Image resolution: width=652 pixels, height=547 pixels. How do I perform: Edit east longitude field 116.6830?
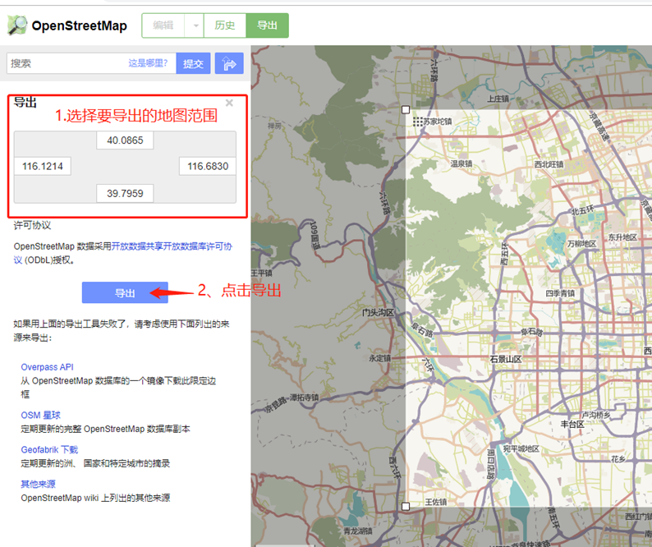(x=208, y=167)
